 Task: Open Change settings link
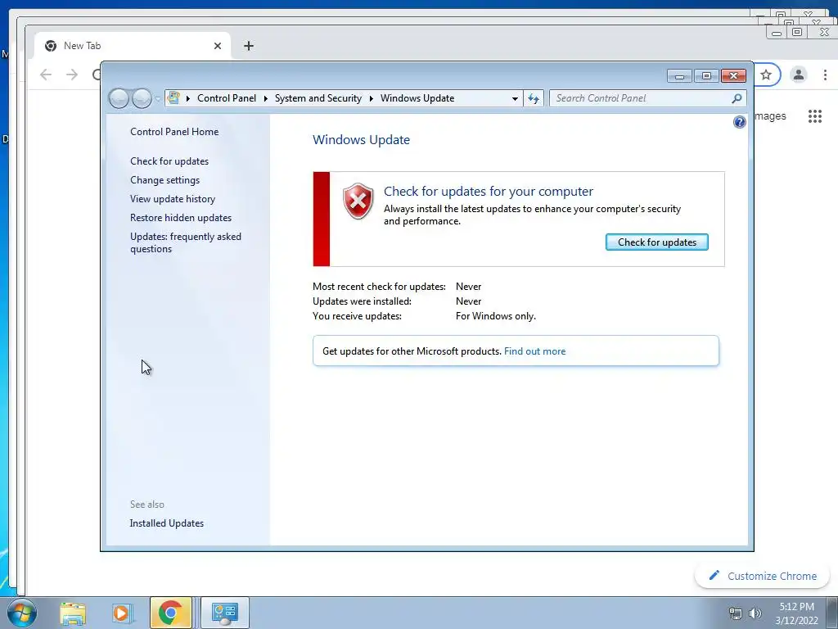pos(164,180)
